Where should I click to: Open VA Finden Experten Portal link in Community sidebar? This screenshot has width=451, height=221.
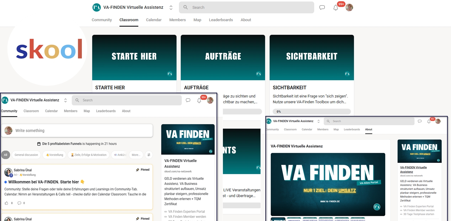tap(187, 212)
